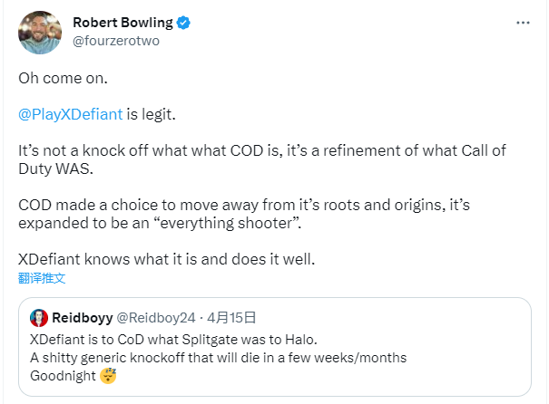This screenshot has width=549, height=404.
Task: Open the @Reidboy24 handle in quoted tweet
Action: coord(156,318)
